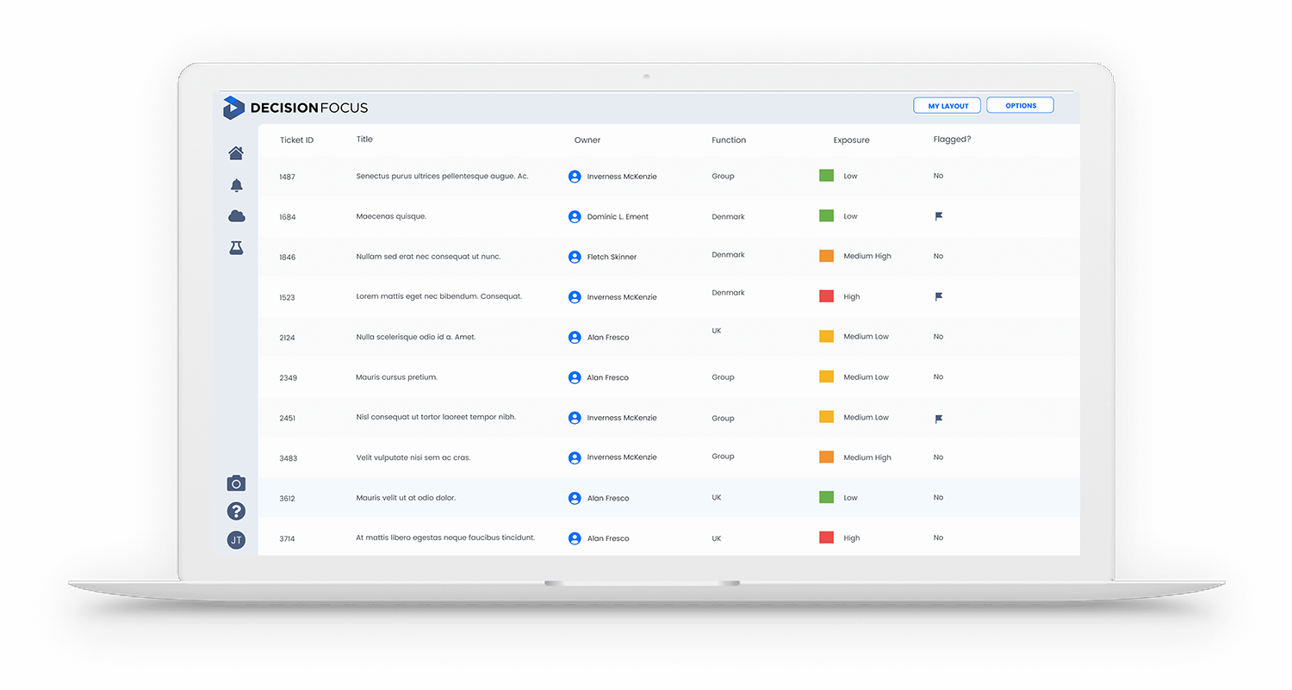This screenshot has width=1292, height=690.
Task: Select ticket ID 1487
Action: pyautogui.click(x=287, y=177)
